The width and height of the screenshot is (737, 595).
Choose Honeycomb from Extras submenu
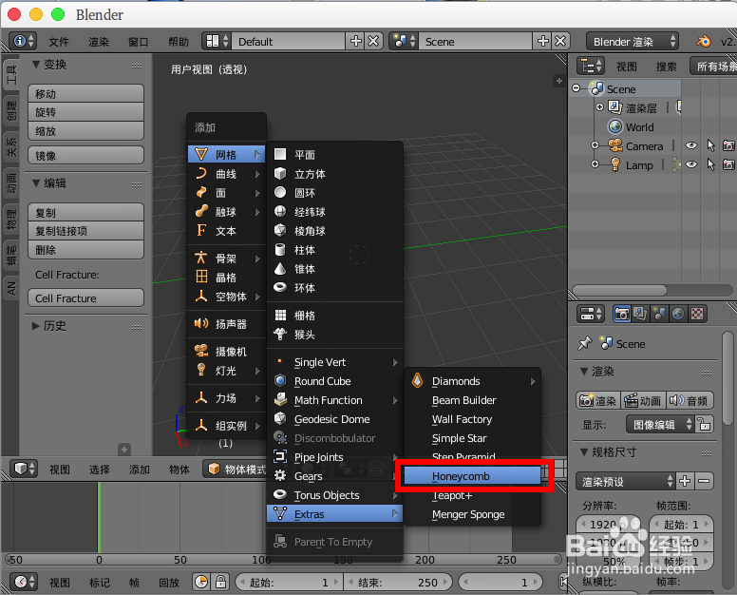click(x=472, y=476)
